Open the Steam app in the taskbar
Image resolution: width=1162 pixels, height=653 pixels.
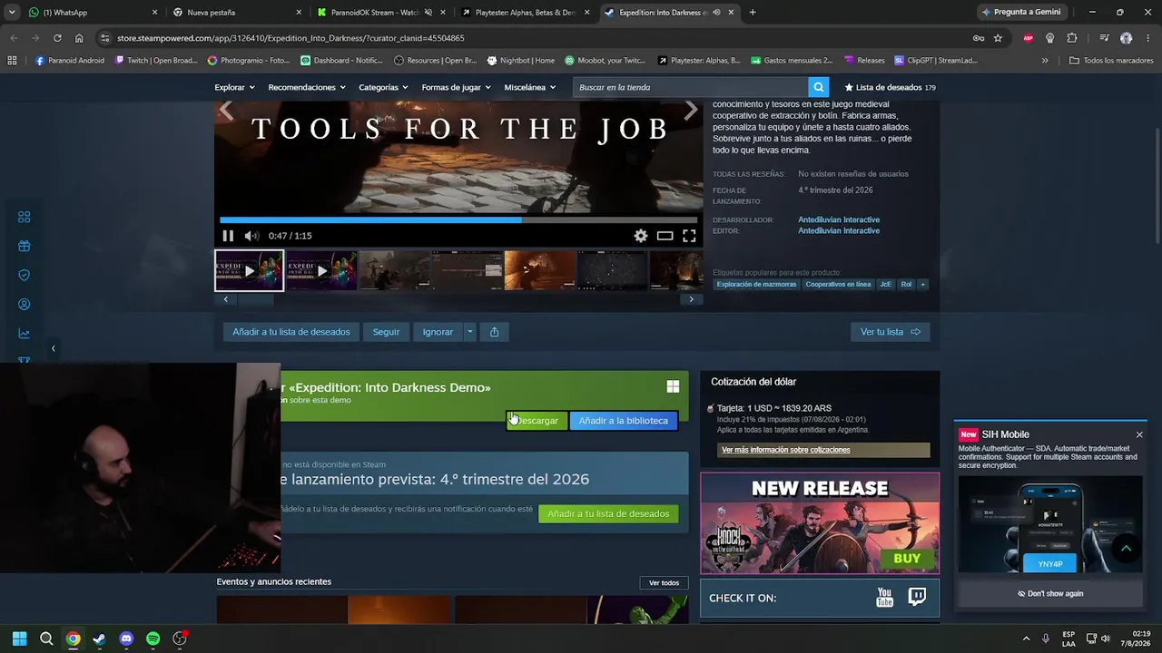(100, 638)
